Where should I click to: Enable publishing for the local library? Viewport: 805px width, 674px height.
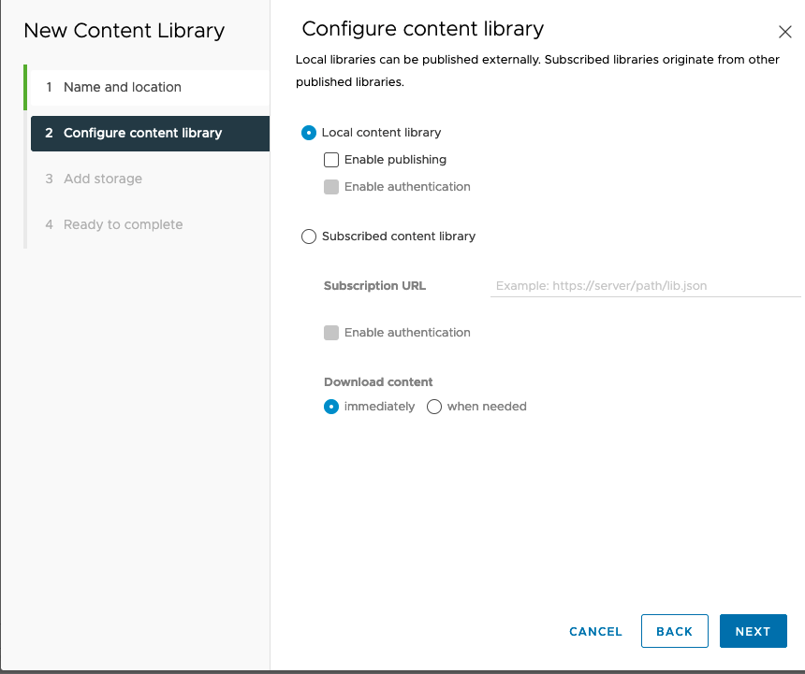pos(331,160)
